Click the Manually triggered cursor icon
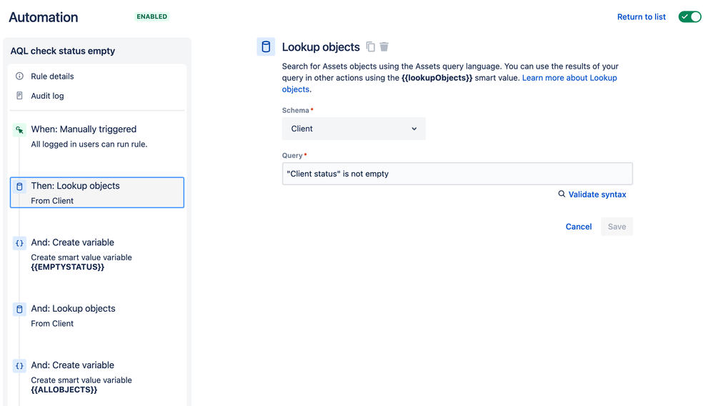The width and height of the screenshot is (713, 406). 19,130
